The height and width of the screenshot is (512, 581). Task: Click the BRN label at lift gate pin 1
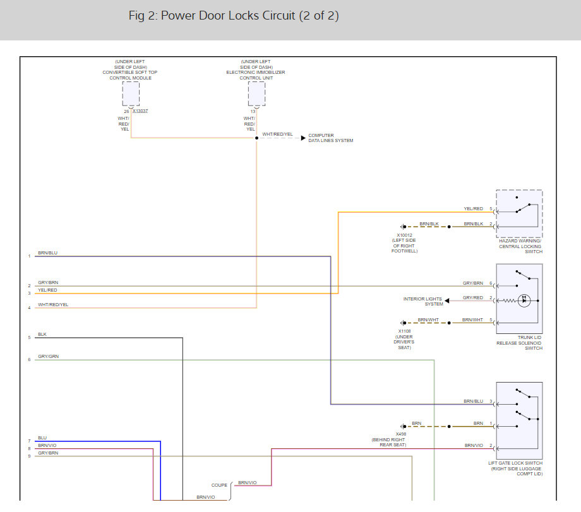(x=478, y=423)
